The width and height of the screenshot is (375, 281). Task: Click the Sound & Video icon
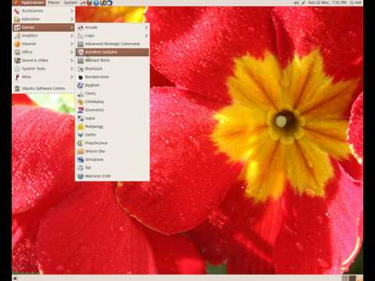click(17, 60)
